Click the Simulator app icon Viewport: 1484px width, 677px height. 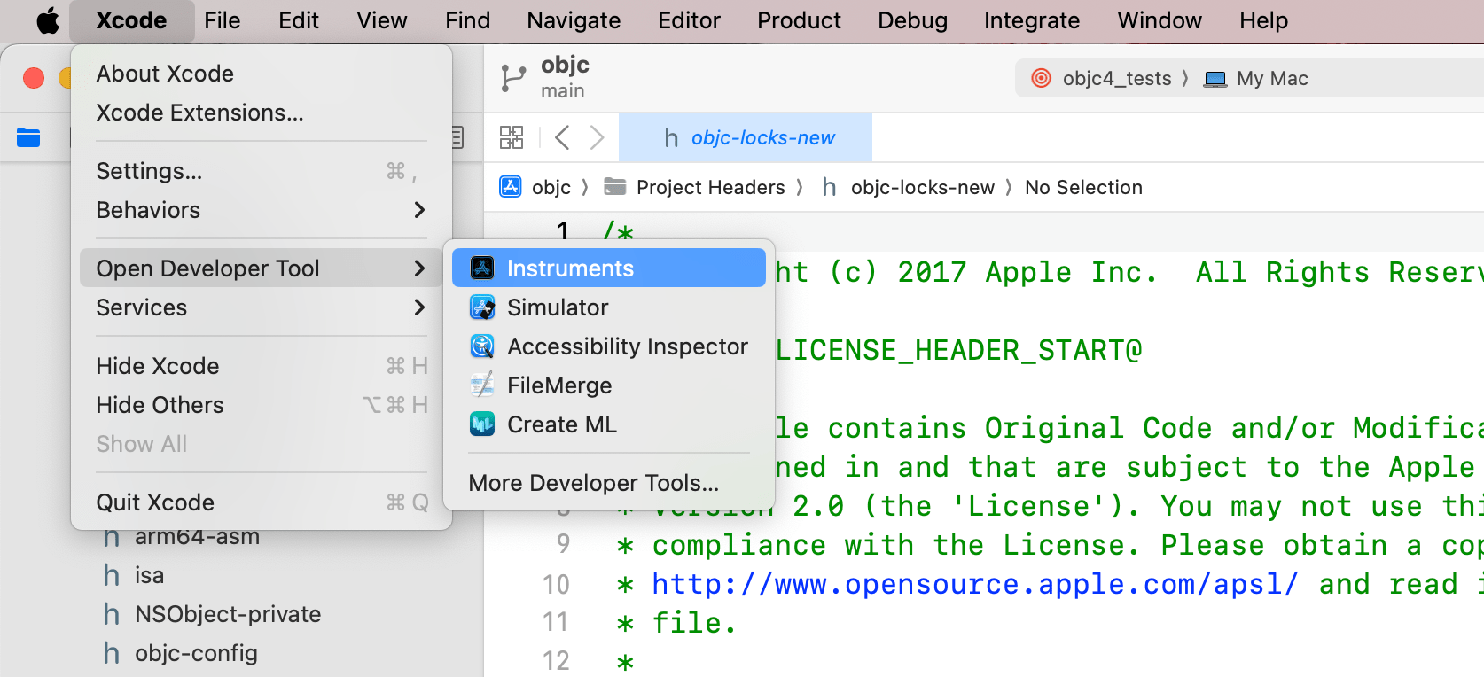(x=482, y=307)
